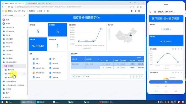
Task: Open a new browser tab with plus button
Action: 50,4
